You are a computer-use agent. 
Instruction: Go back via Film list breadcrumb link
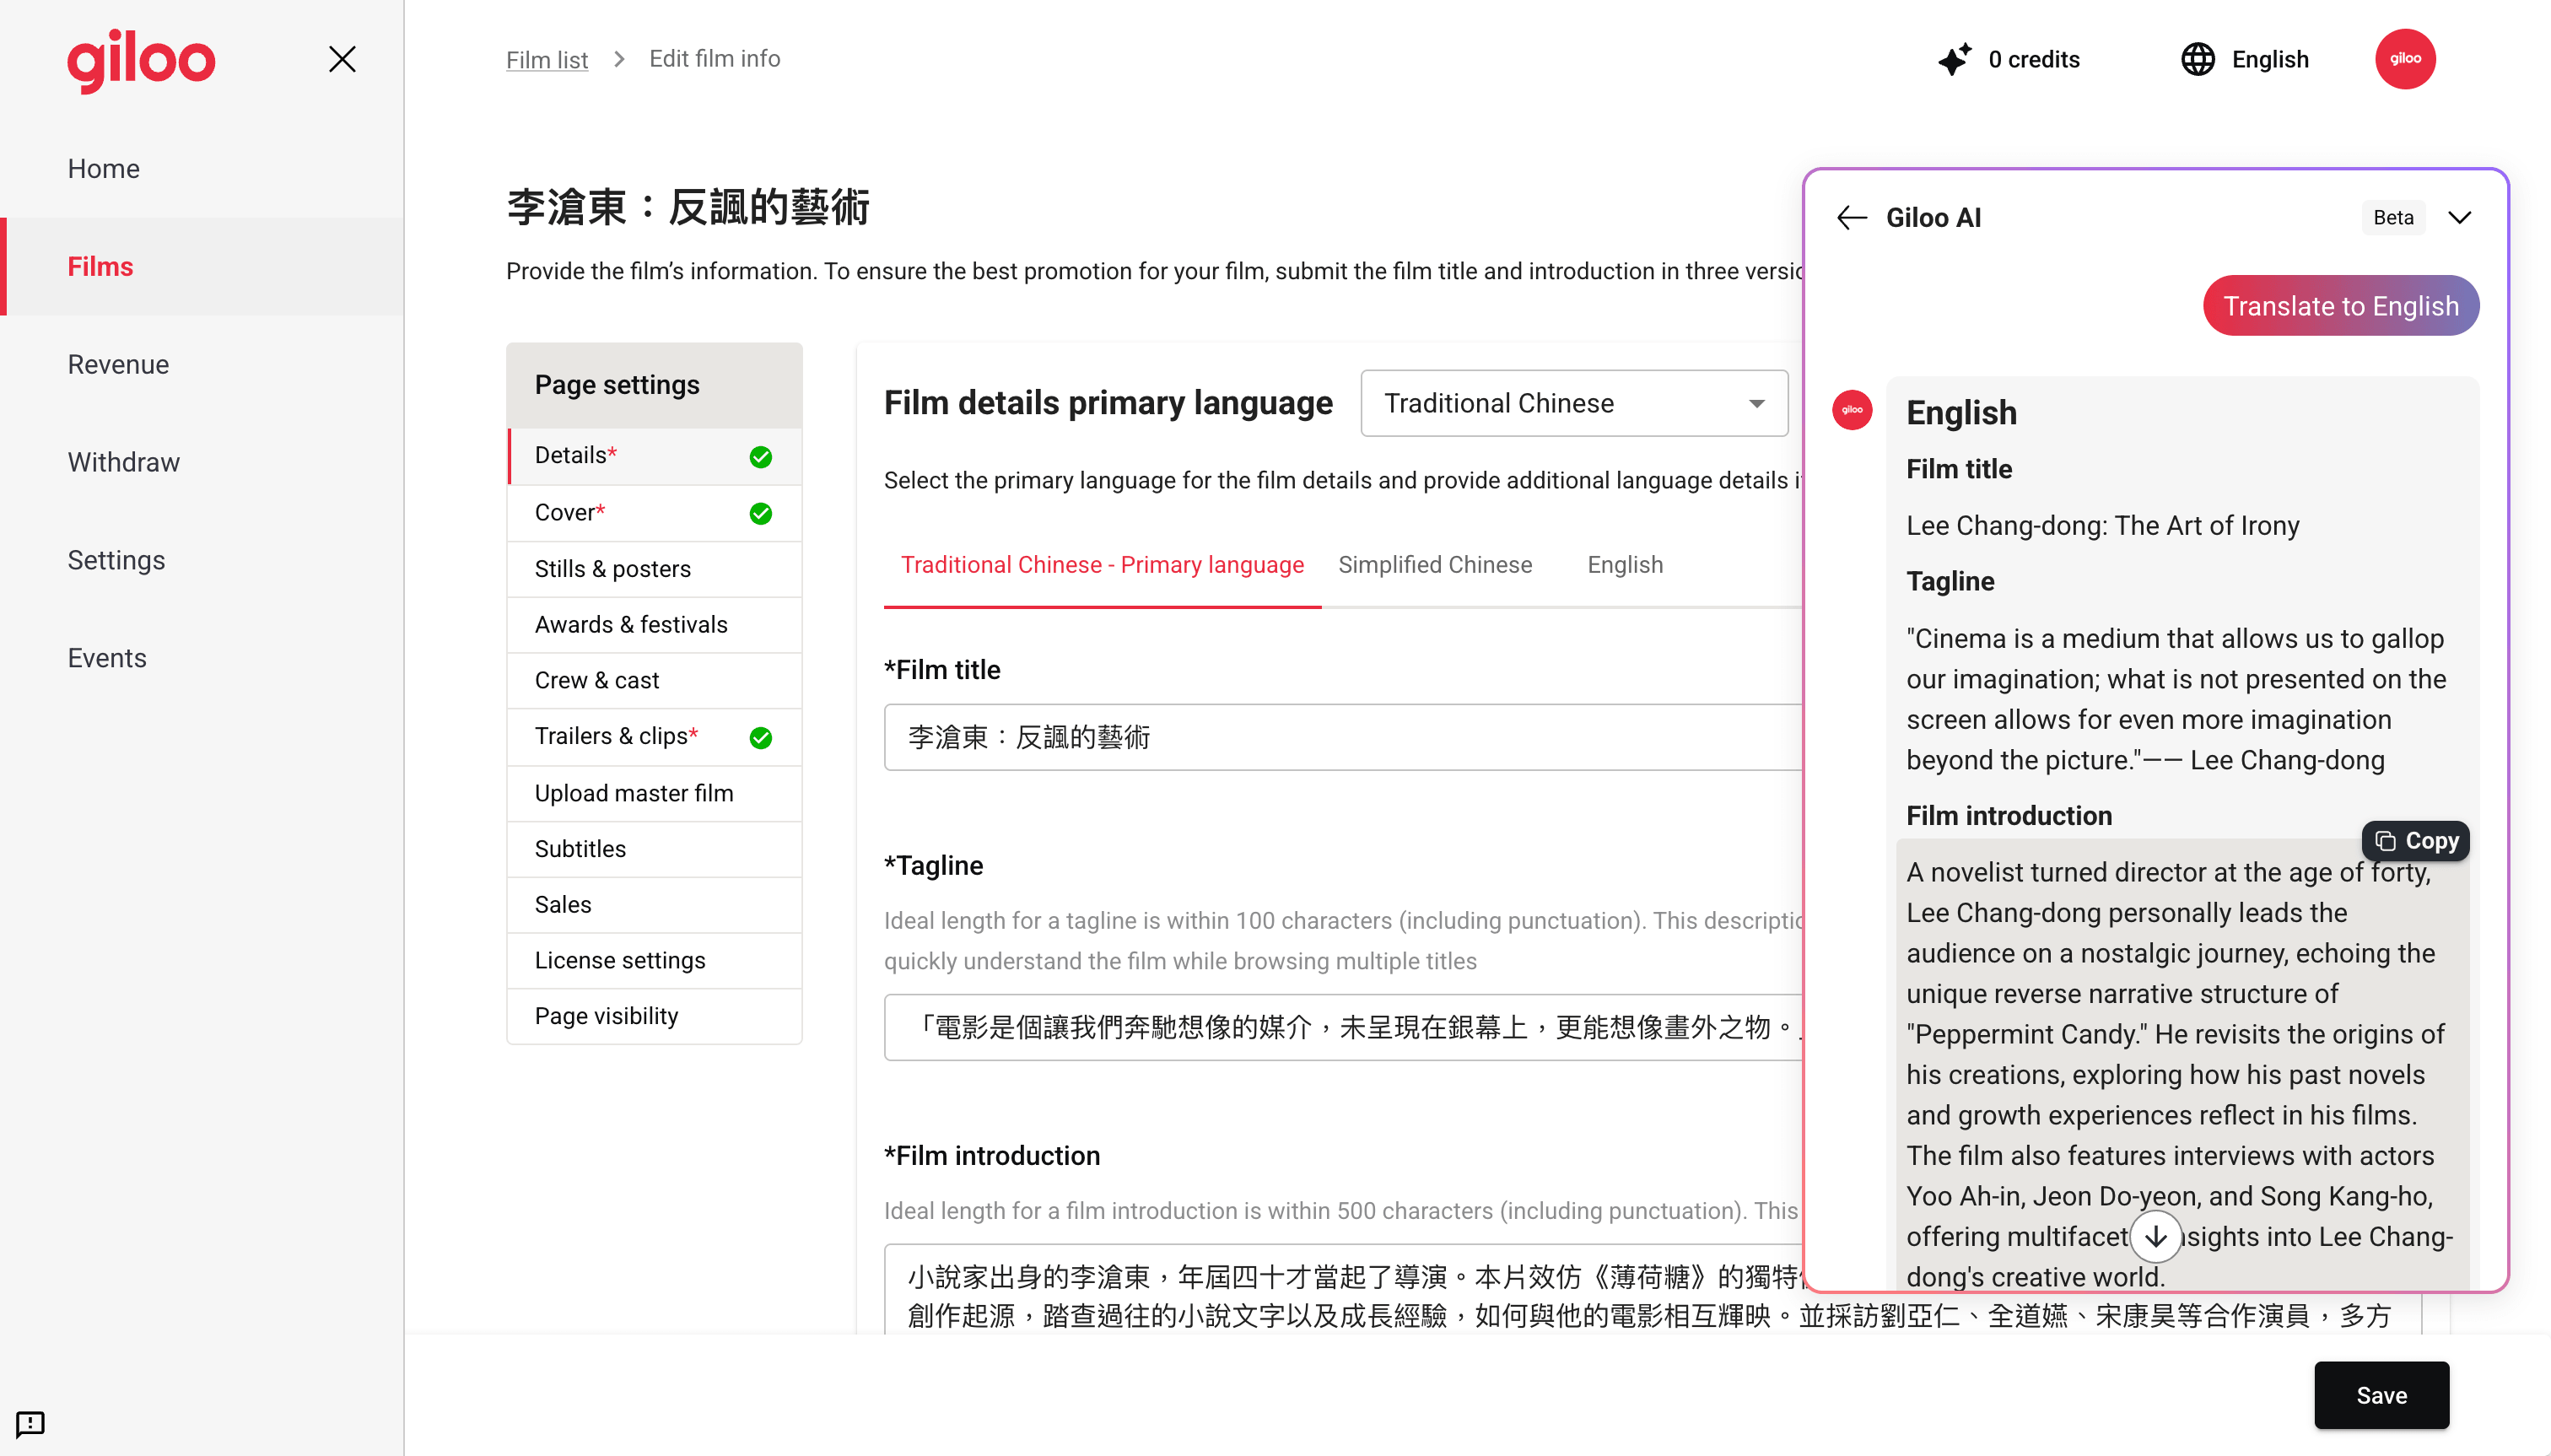tap(546, 60)
